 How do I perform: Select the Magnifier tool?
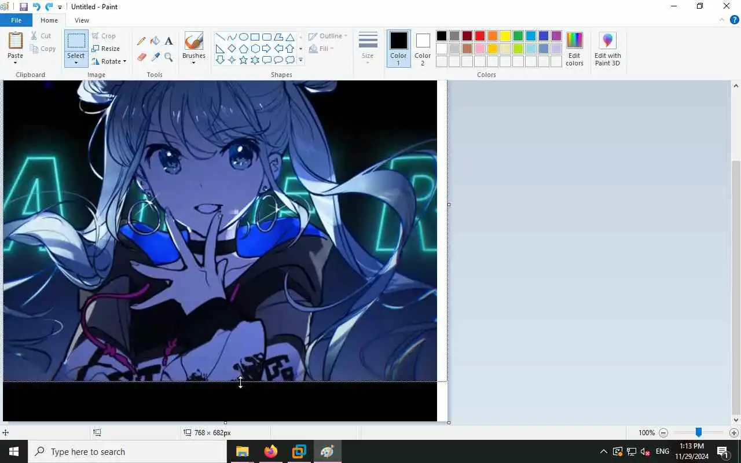click(168, 57)
